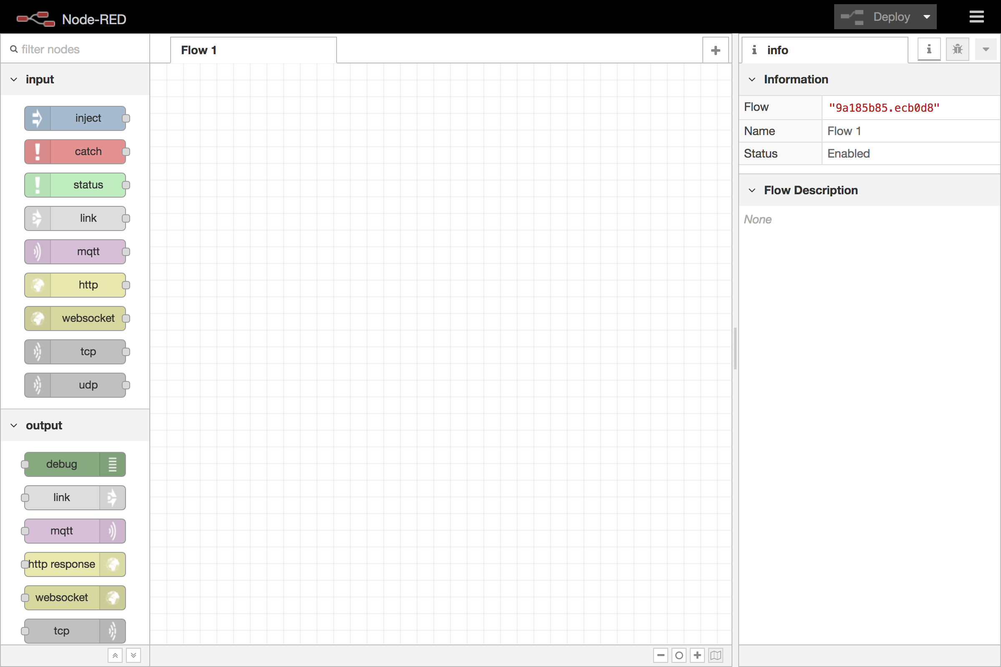Click the add new flow plus button
1001x667 pixels.
(x=715, y=50)
